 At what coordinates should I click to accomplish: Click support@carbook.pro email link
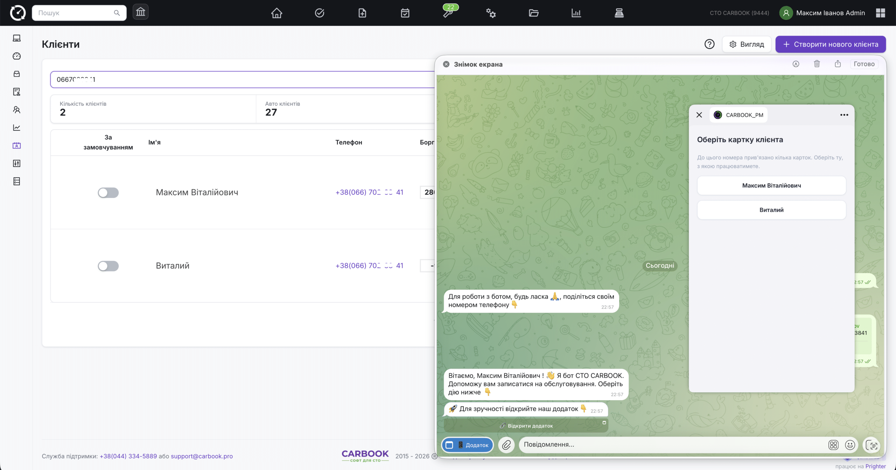click(x=202, y=456)
